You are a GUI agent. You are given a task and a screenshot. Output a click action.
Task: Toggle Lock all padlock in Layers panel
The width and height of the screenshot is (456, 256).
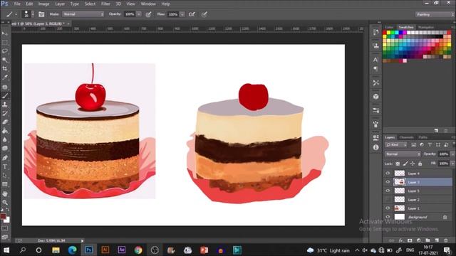(420, 164)
